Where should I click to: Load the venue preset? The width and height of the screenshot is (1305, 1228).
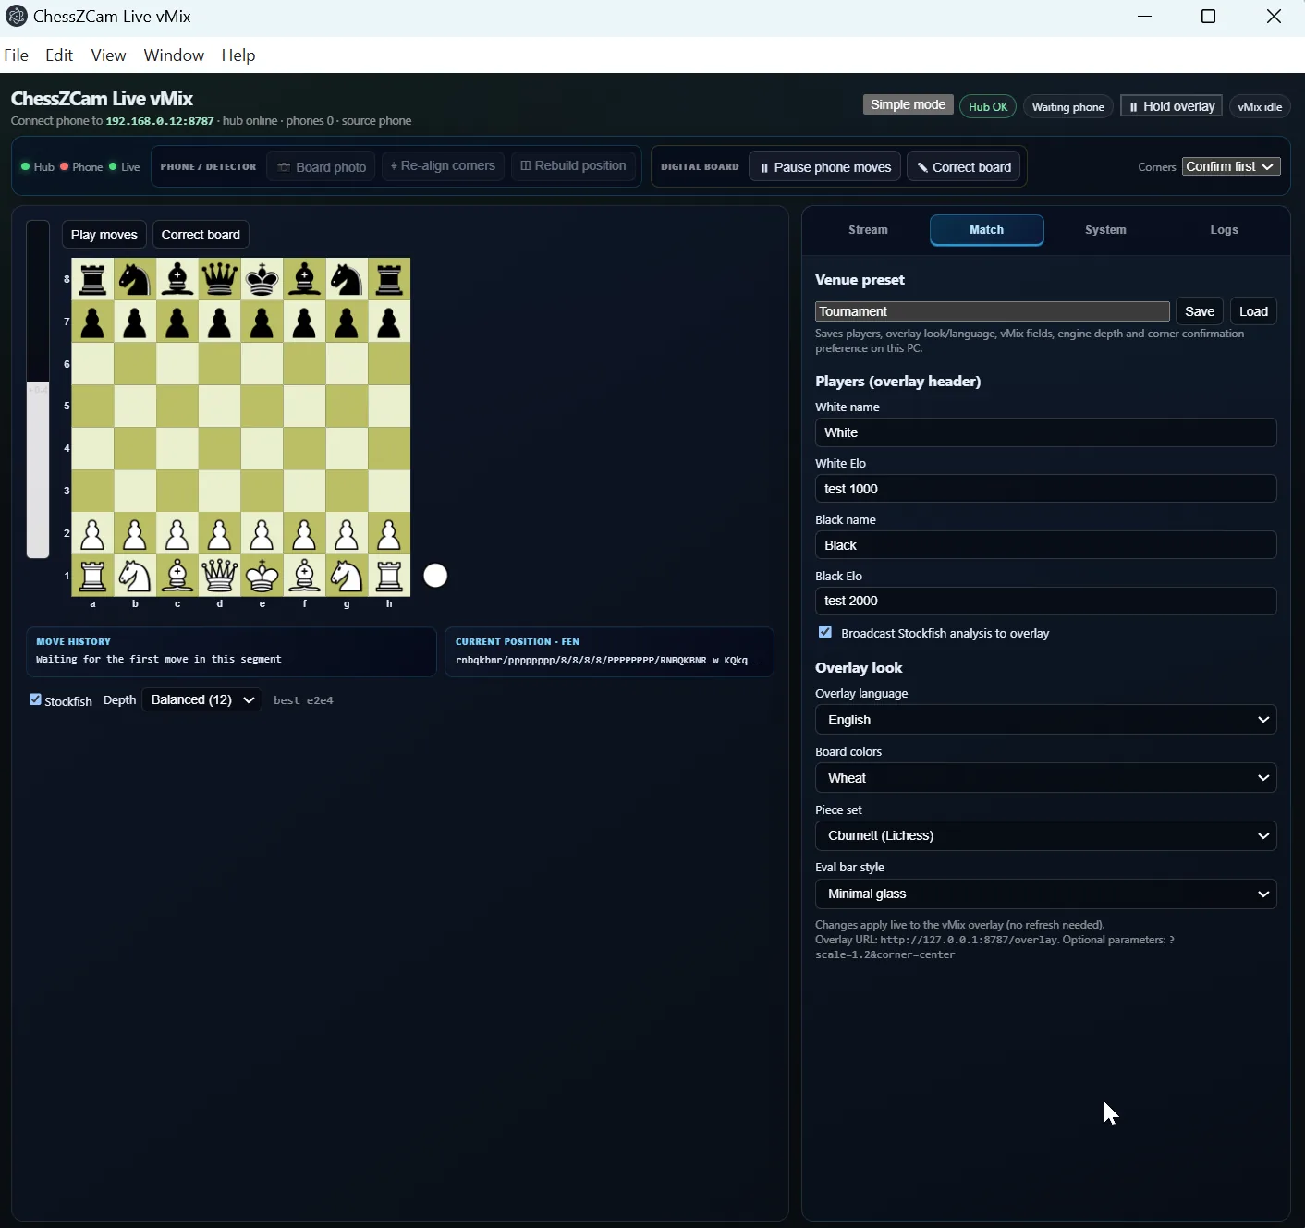pos(1253,311)
